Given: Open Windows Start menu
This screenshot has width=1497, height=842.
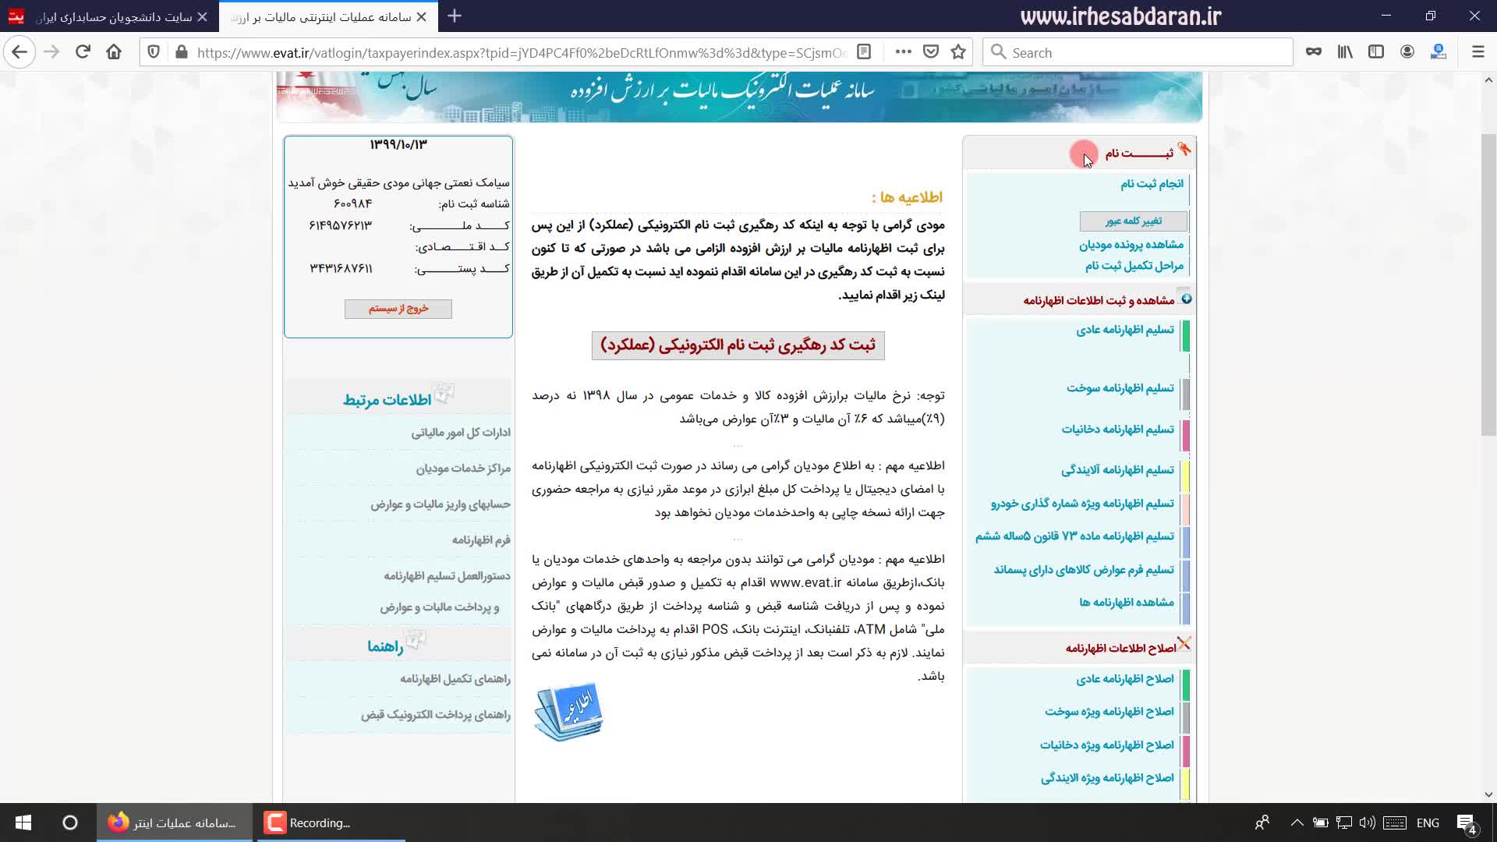Looking at the screenshot, I should pos(23,823).
